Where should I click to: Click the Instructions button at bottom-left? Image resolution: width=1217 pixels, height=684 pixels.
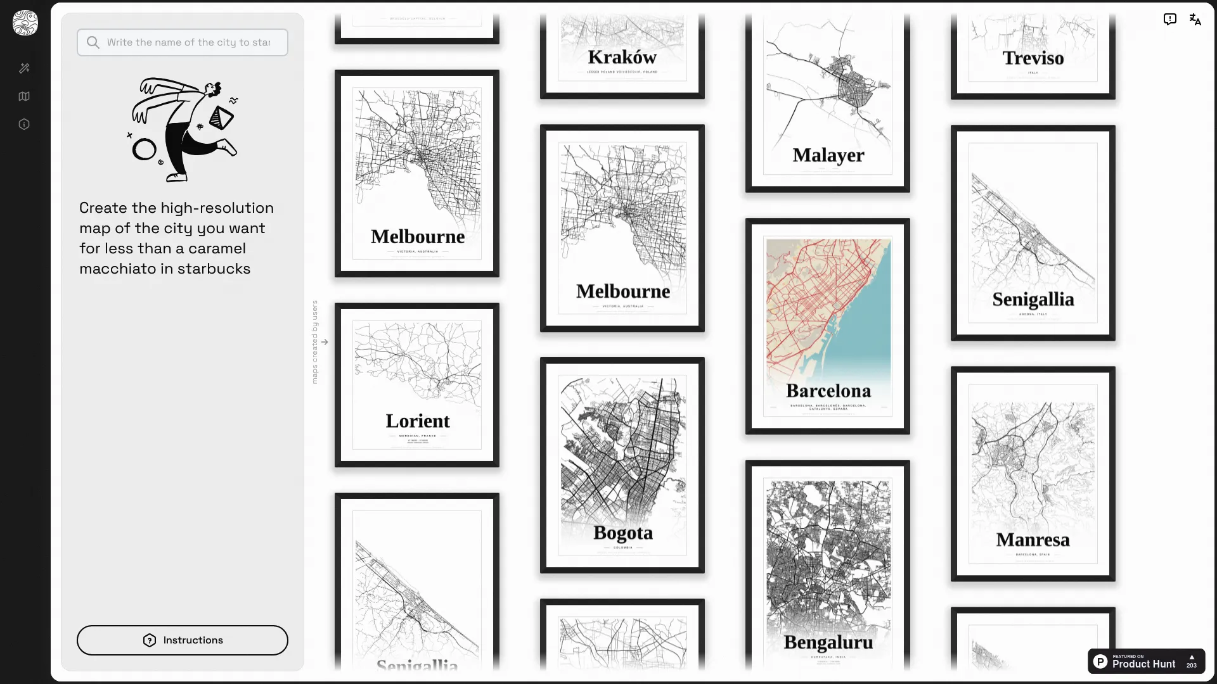(182, 640)
